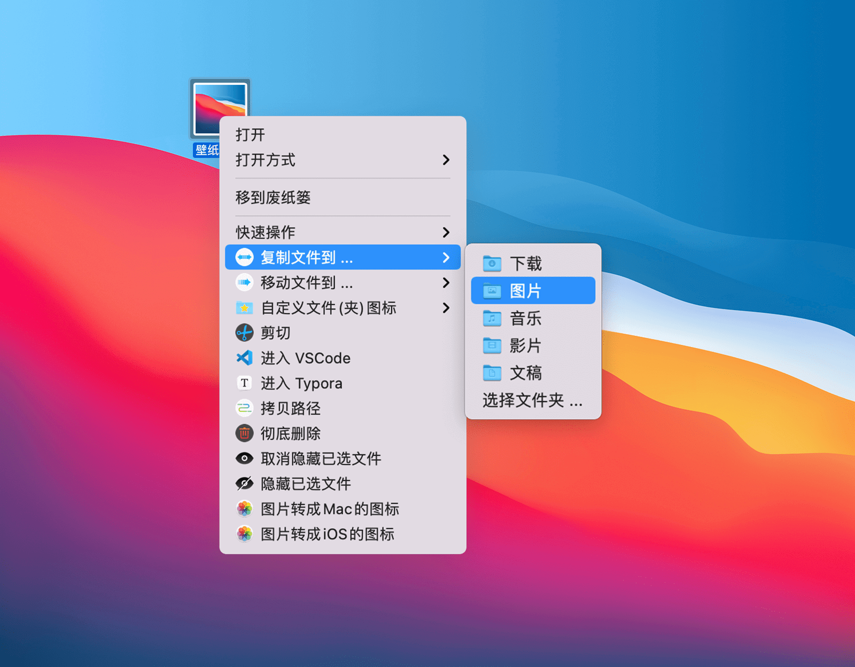Choose 移到废纸篓 menu item

(x=273, y=197)
